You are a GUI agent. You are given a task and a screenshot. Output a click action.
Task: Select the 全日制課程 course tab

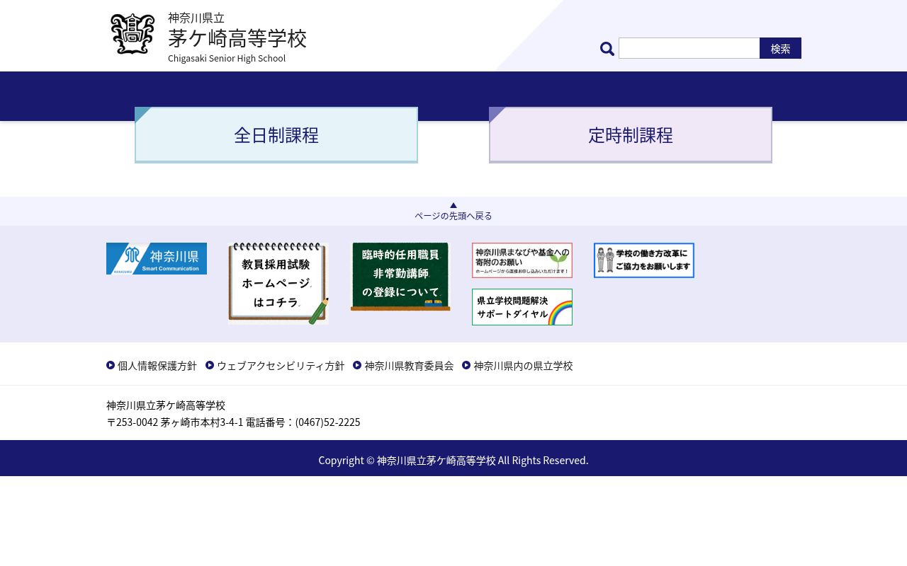pyautogui.click(x=276, y=135)
